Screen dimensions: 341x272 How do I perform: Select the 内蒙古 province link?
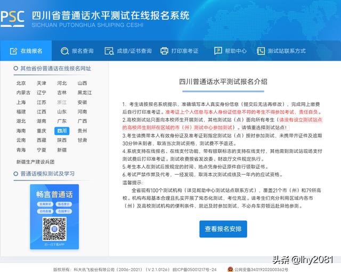point(22,93)
